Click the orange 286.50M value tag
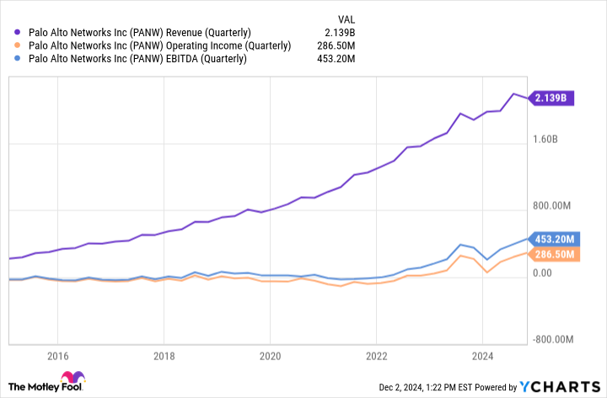The image size is (607, 398). 554,254
